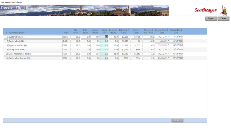Viewport: 231px width, 134px height.
Task: Select Hours Left value 2.5 for User Acceptance Test
Action: 104,54
